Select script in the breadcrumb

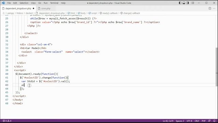tap(94, 13)
